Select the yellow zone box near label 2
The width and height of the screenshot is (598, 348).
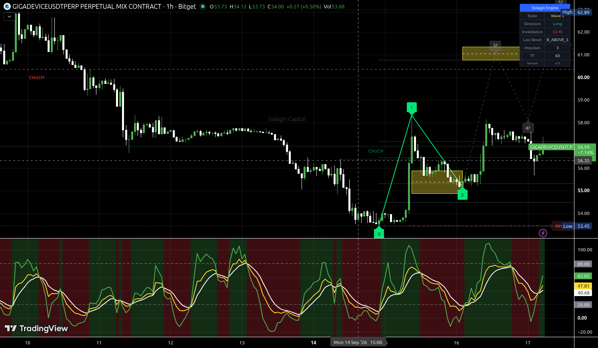pos(437,182)
